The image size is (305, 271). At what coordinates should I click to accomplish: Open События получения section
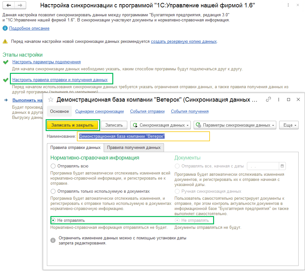point(190,112)
